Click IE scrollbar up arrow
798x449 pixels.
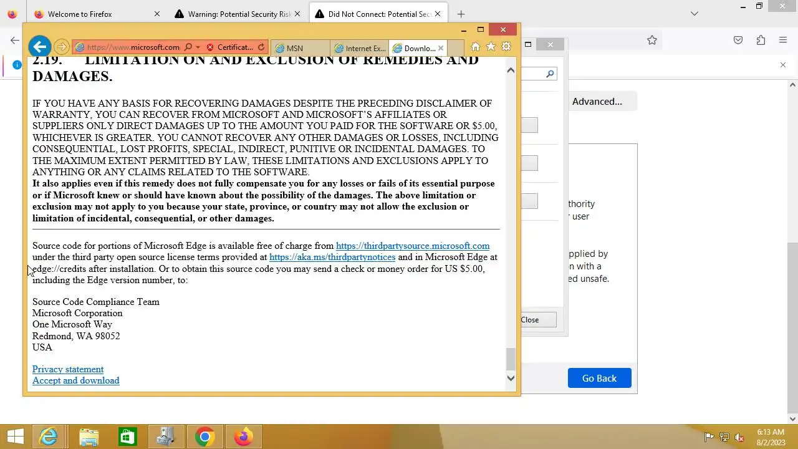[x=511, y=70]
